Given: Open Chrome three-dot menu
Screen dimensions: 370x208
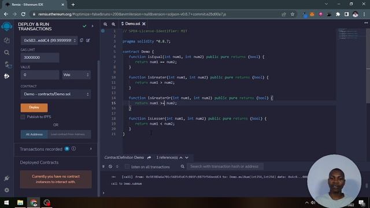Looking at the screenshot, I should click(x=364, y=14).
